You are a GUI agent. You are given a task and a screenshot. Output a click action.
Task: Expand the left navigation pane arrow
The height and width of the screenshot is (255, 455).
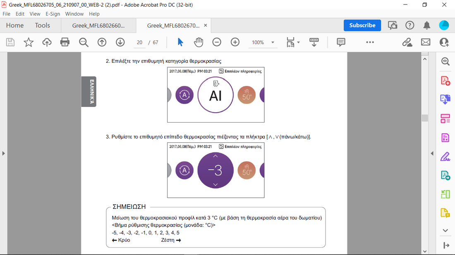point(4,153)
